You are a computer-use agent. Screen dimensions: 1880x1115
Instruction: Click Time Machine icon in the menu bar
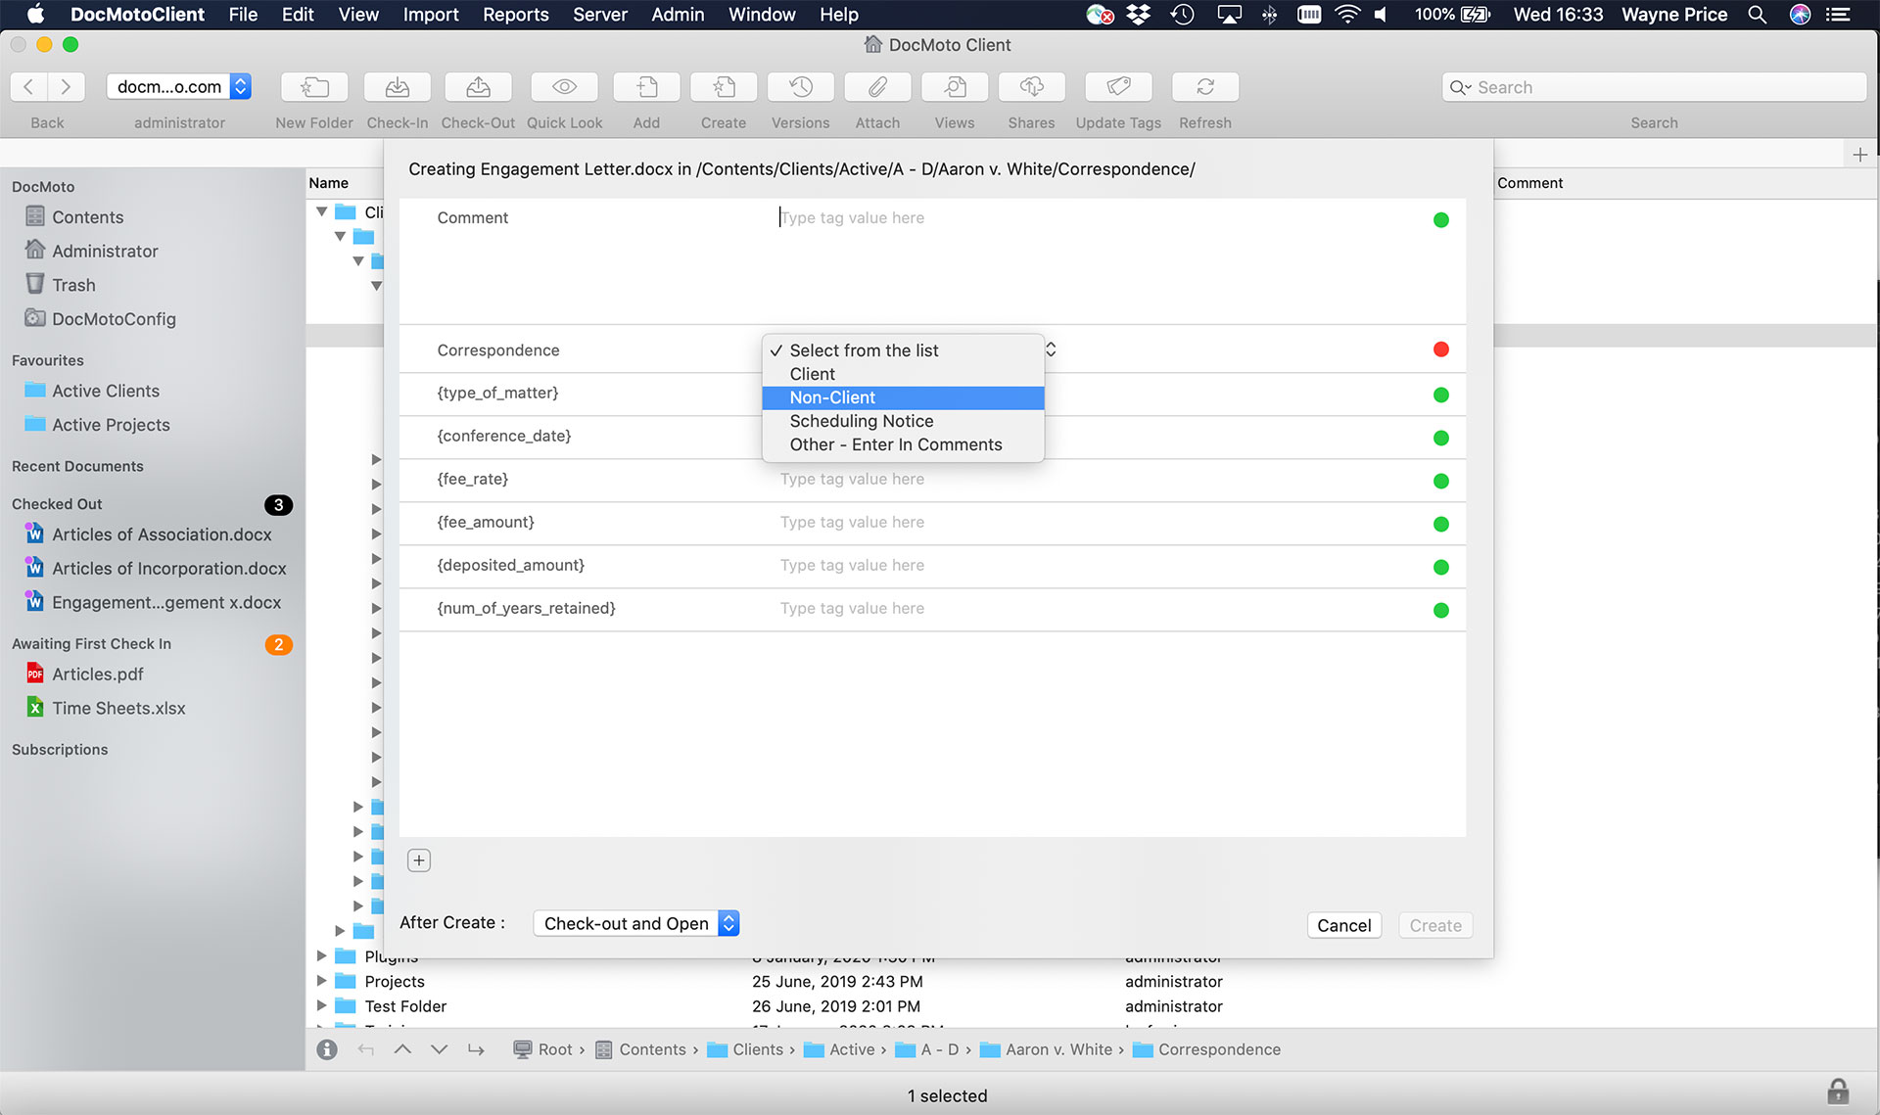1183,15
